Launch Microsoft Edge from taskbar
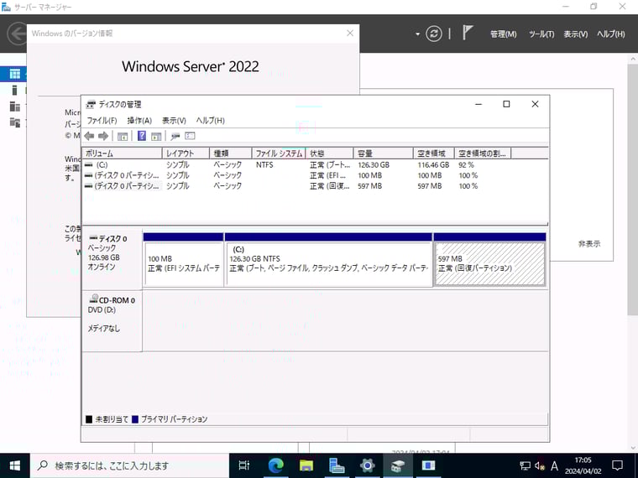 275,465
